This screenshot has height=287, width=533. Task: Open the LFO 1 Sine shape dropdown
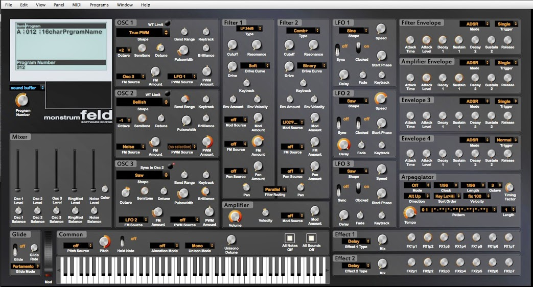[354, 31]
